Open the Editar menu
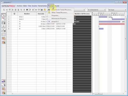This screenshot has height=96, width=128. point(25,6)
